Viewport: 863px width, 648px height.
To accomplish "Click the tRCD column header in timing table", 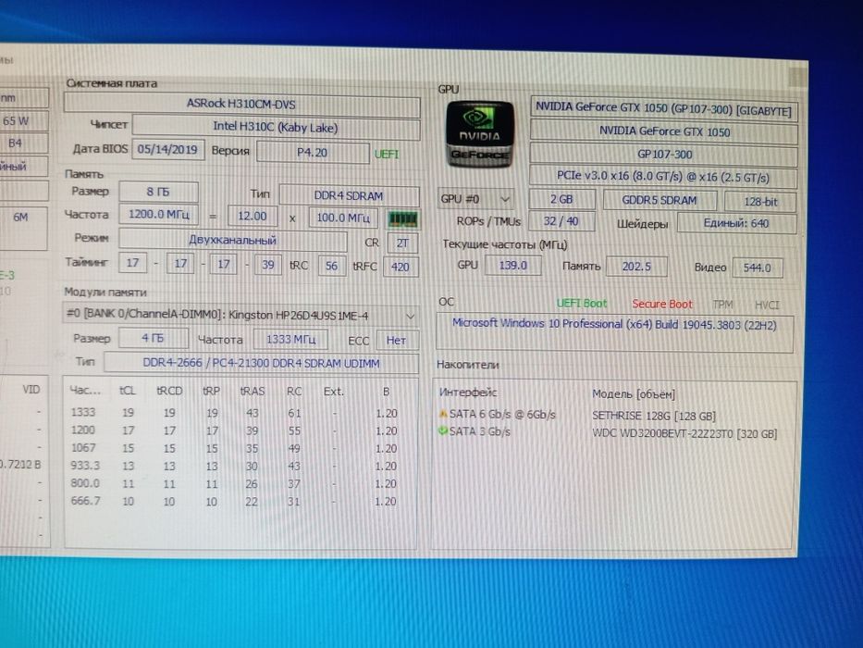I will point(169,390).
